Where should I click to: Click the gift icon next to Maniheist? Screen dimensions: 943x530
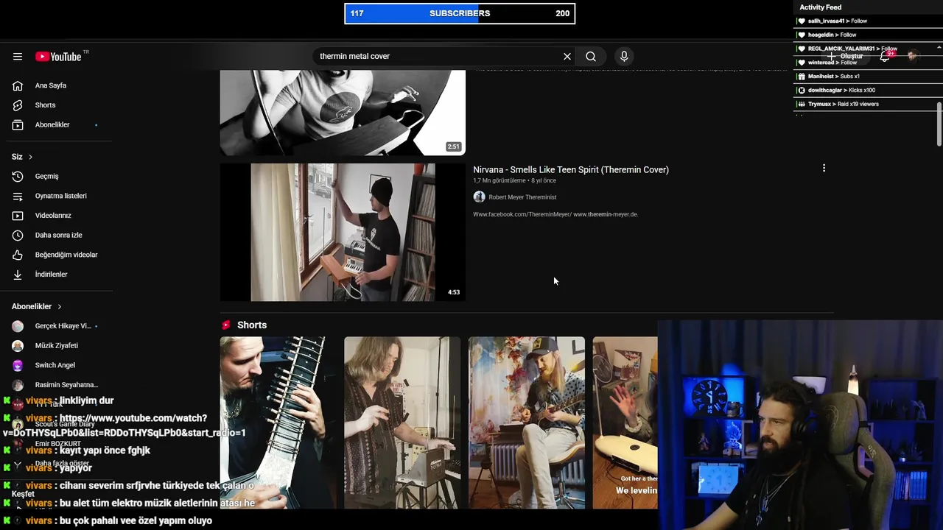[x=802, y=77]
